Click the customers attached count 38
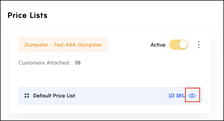224x121 pixels. pyautogui.click(x=77, y=63)
